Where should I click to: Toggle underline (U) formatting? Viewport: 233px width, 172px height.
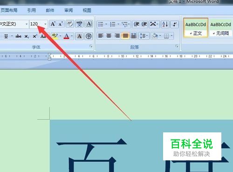coord(6,36)
